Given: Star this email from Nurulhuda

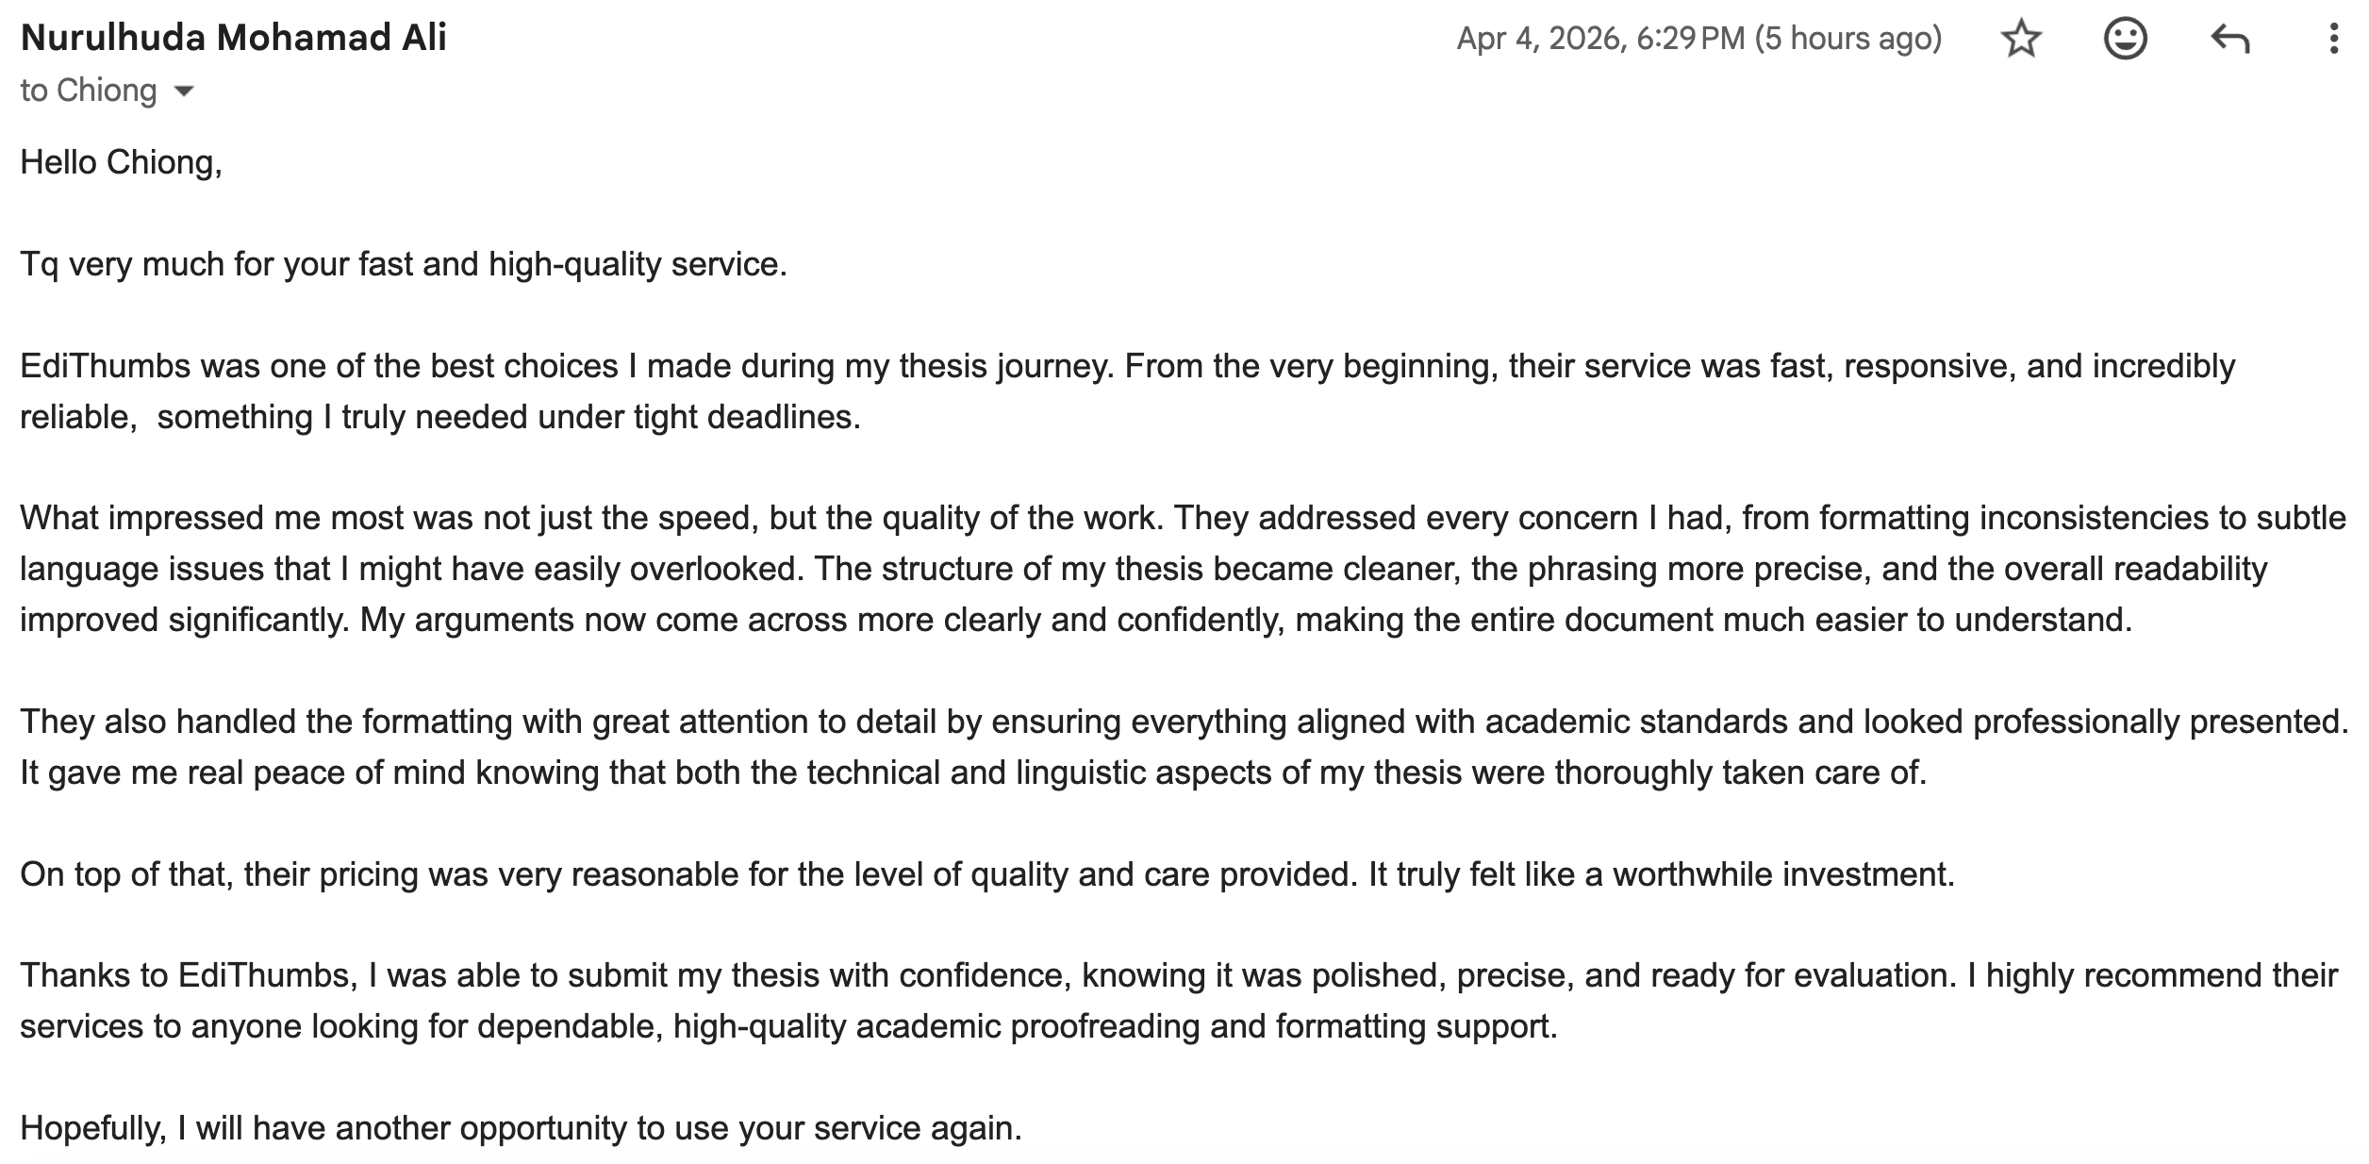Looking at the screenshot, I should 2020,40.
